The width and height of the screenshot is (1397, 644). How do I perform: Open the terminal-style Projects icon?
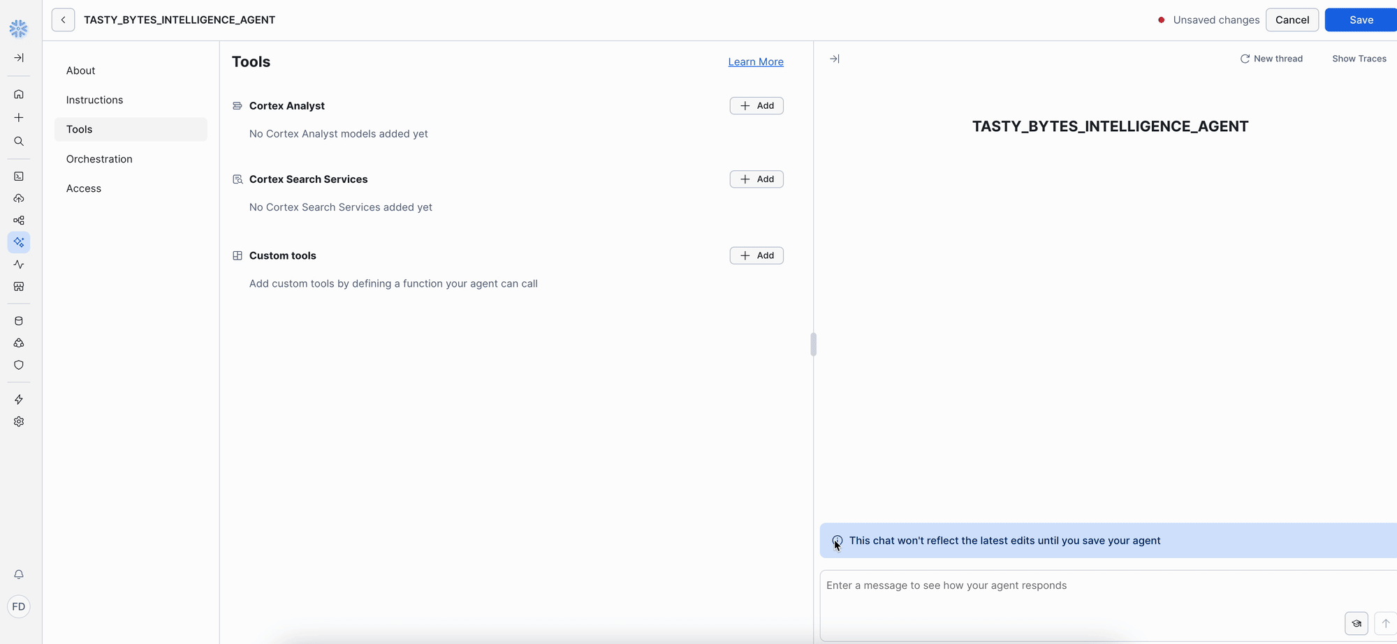[x=19, y=177]
